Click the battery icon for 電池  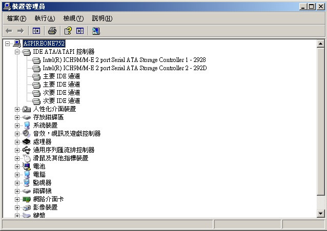pos(27,166)
